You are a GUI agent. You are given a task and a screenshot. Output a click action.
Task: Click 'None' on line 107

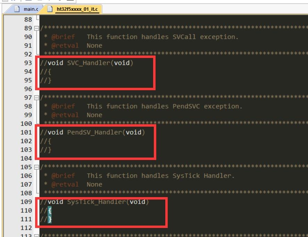pos(94,184)
